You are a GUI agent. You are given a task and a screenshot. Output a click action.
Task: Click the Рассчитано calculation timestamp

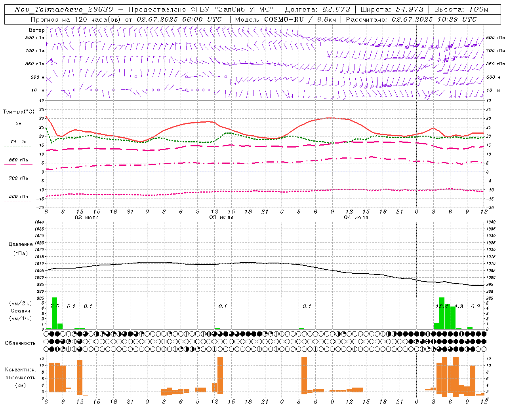coord(411,19)
